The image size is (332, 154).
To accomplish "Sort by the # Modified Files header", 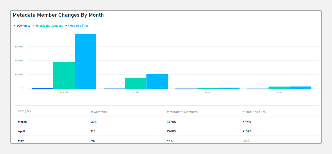I will click(254, 112).
